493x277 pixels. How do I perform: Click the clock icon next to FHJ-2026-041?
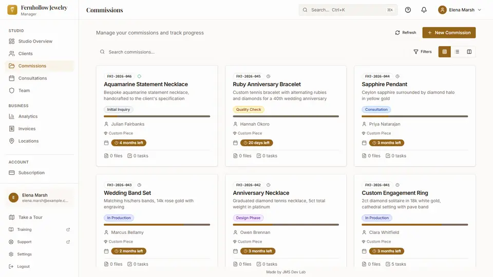click(x=397, y=185)
